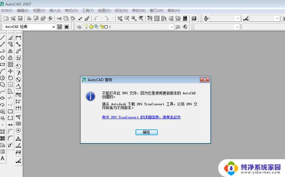This screenshot has width=285, height=177.
Task: Open the Layer Properties Manager icon
Action: click(79, 27)
